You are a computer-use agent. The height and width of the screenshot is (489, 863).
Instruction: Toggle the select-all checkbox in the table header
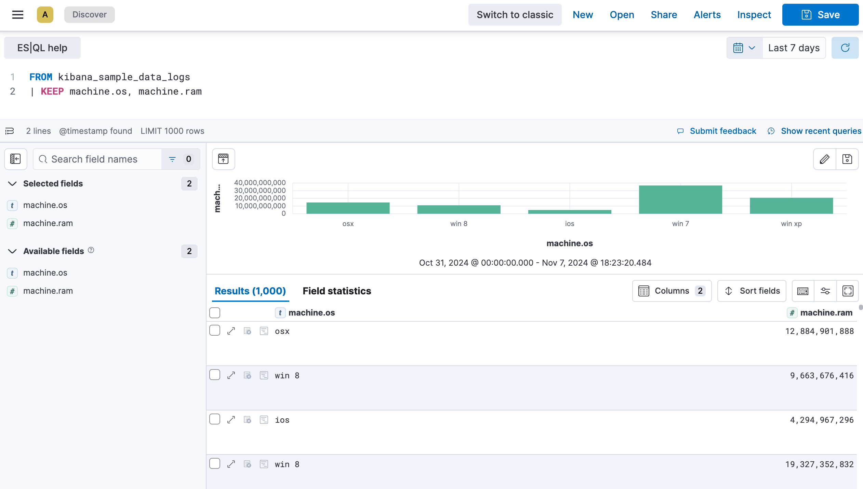tap(215, 312)
